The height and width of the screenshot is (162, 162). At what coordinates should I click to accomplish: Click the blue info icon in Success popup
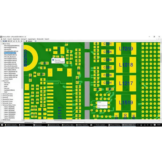click(x=53, y=60)
